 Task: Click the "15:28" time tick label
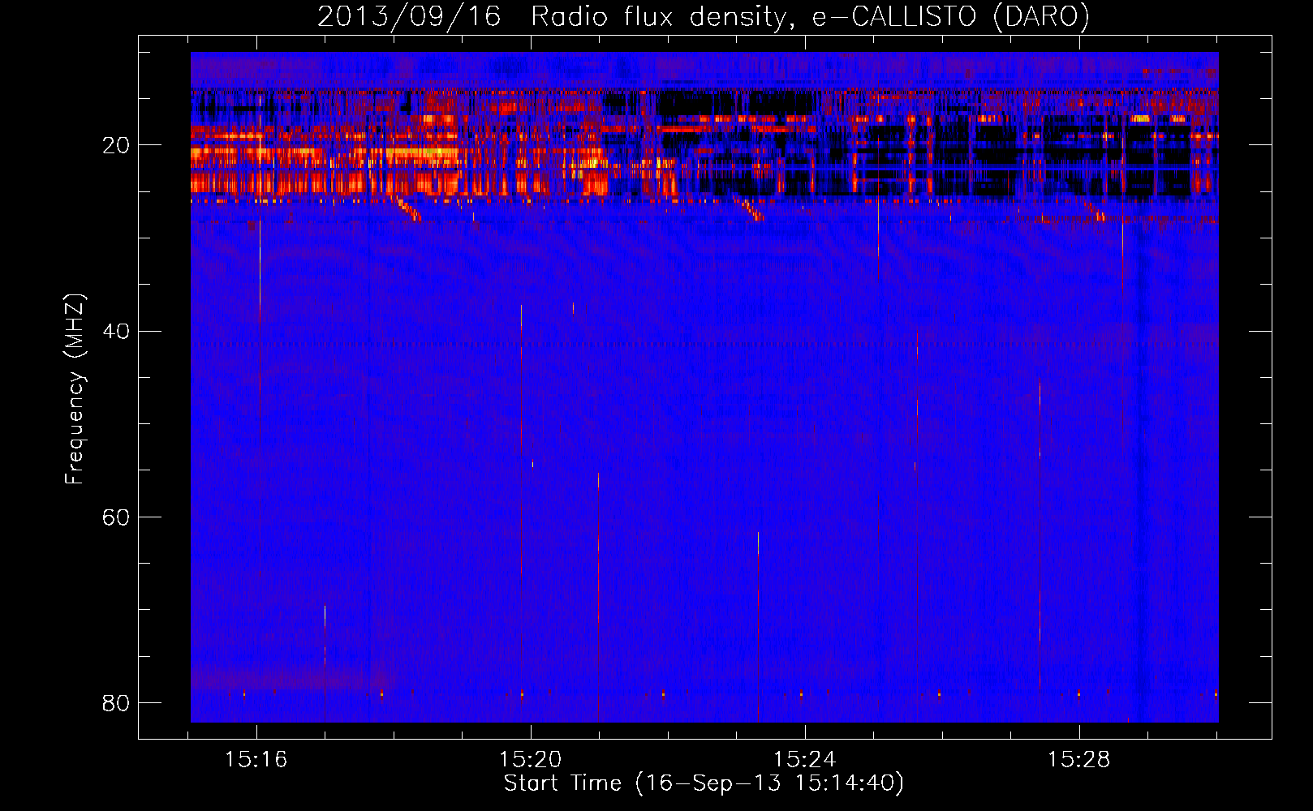(1078, 760)
